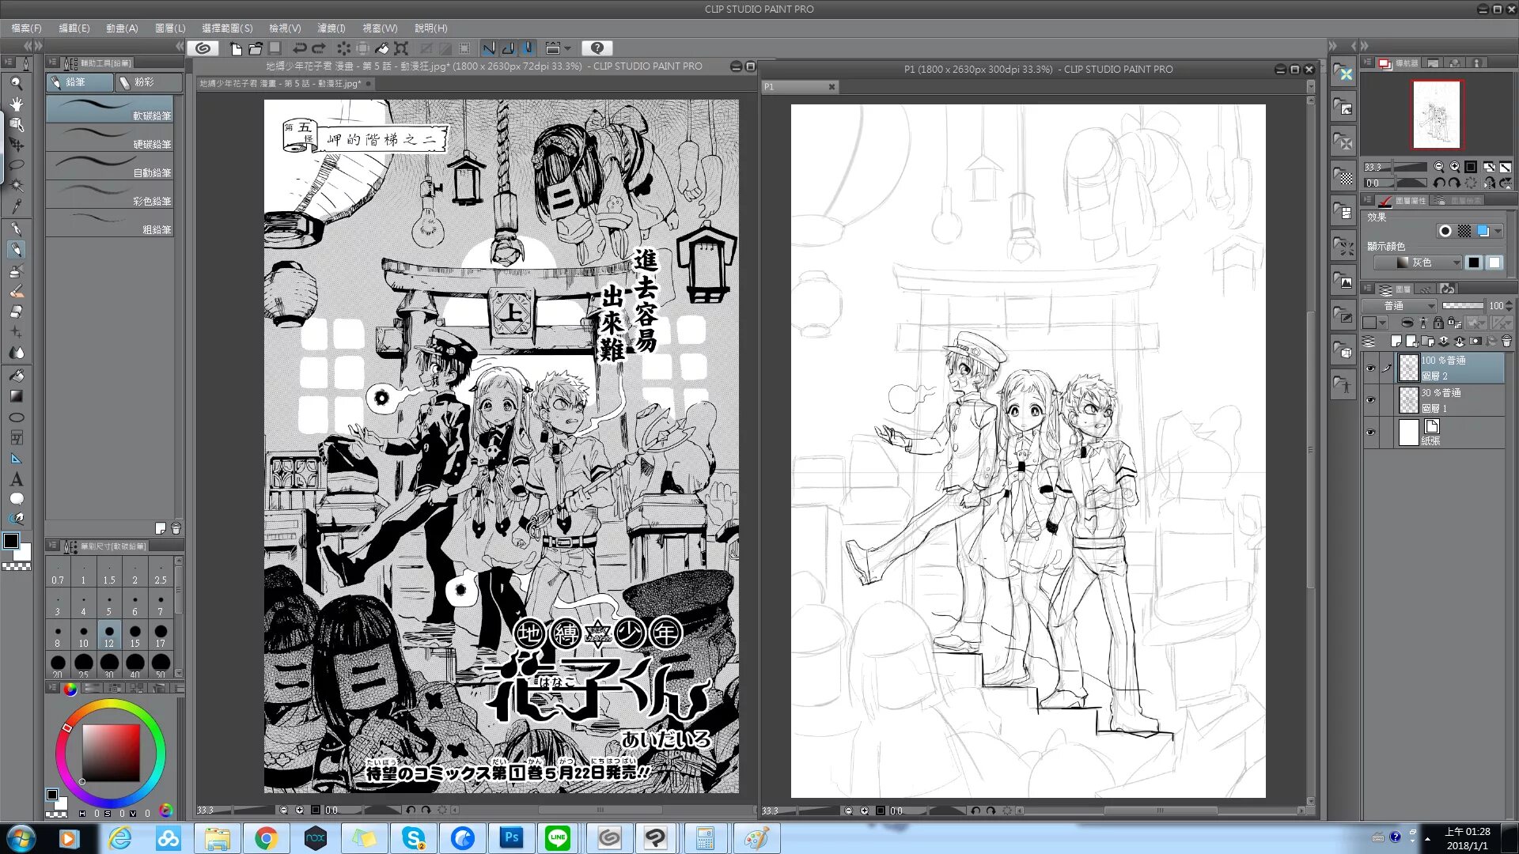Open the 檔案(F) menu

click(26, 28)
